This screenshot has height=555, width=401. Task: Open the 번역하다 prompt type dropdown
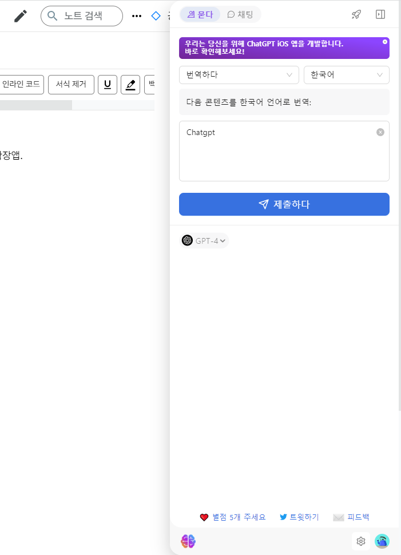coord(239,74)
